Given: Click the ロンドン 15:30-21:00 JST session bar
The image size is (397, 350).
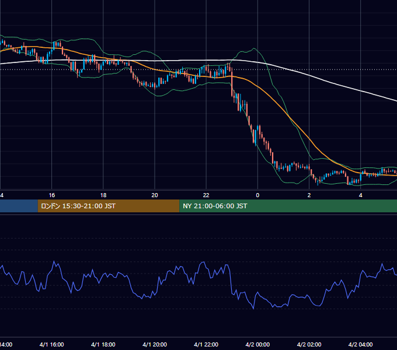Looking at the screenshot, I should [x=109, y=206].
